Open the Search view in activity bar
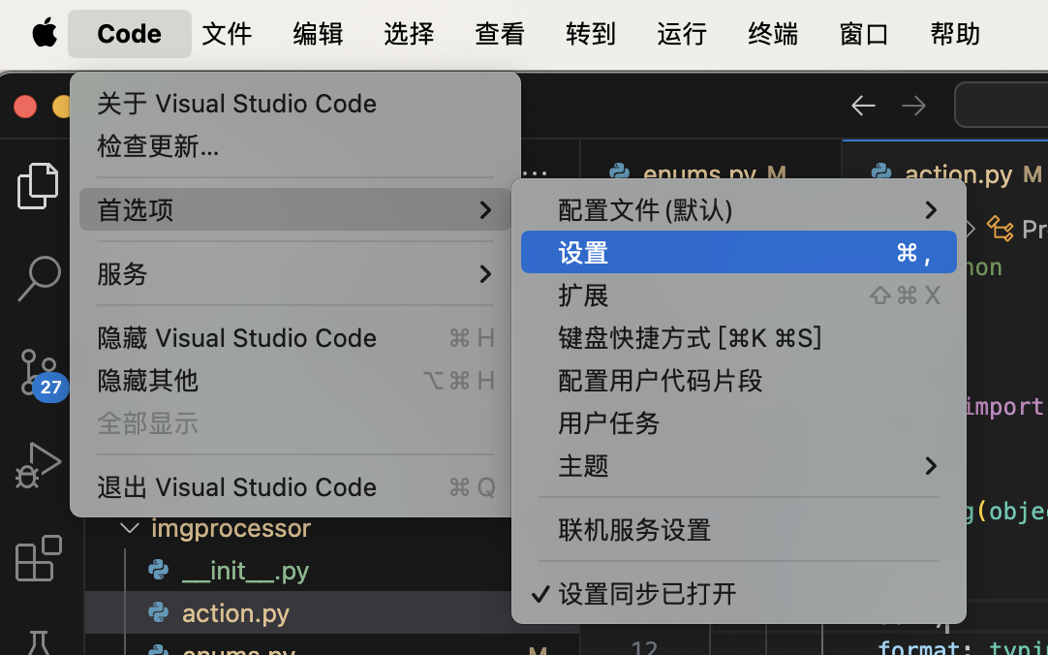Viewport: 1048px width, 655px height. point(39,278)
